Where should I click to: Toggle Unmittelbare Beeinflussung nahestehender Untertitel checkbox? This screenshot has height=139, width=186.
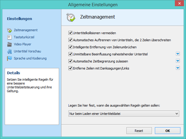70,54
